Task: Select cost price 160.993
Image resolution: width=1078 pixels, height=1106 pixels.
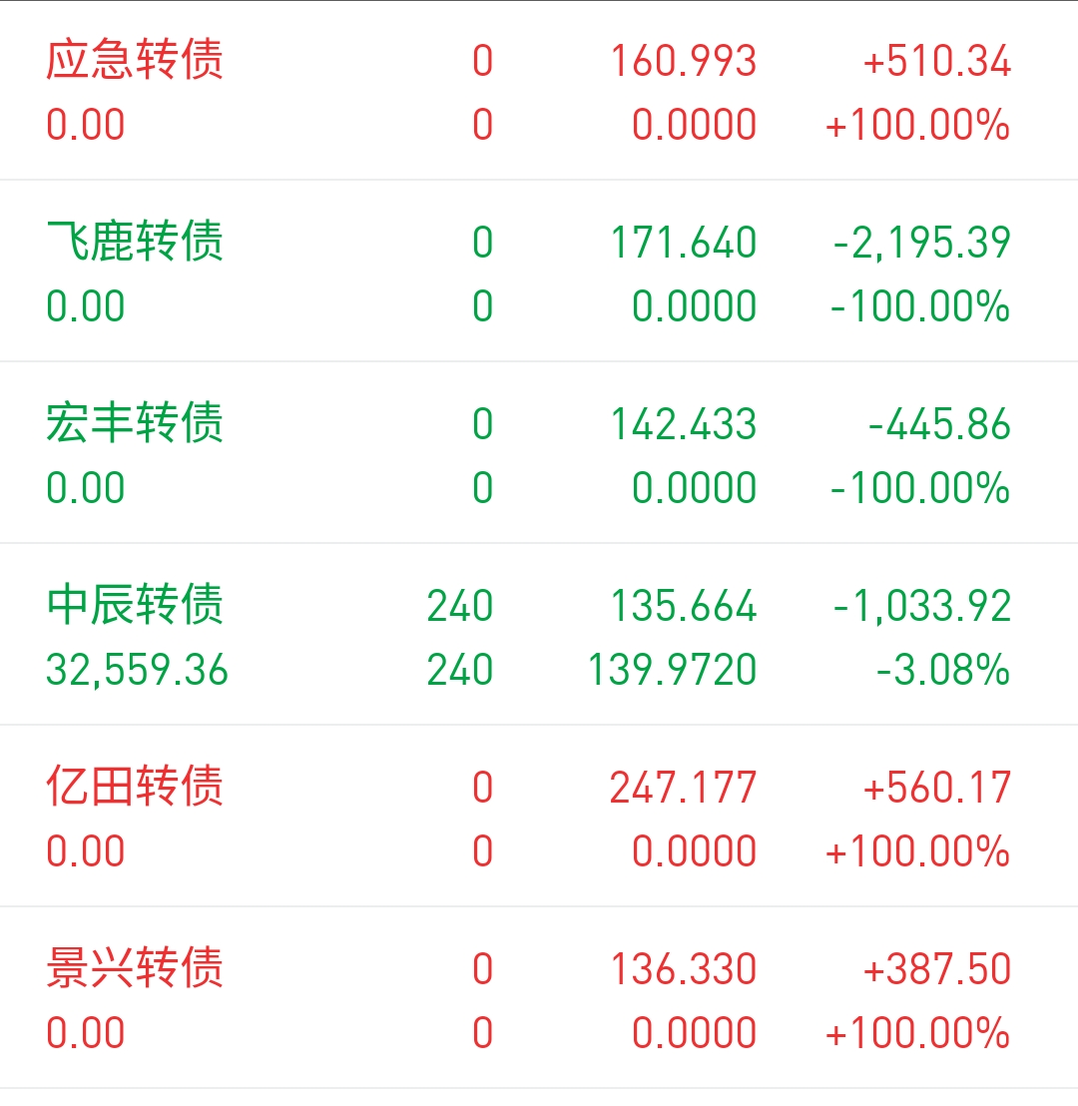Action: [x=684, y=61]
